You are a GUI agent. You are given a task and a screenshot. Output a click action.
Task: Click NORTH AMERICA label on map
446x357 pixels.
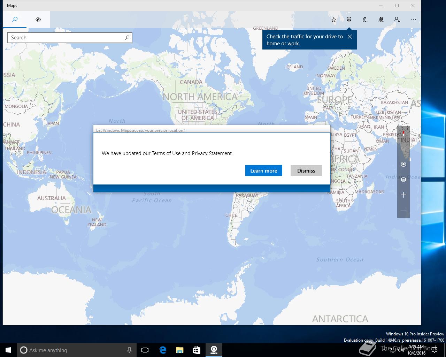pos(200,97)
